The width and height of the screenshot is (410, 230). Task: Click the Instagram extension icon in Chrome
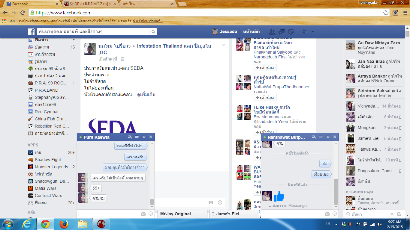(396, 13)
